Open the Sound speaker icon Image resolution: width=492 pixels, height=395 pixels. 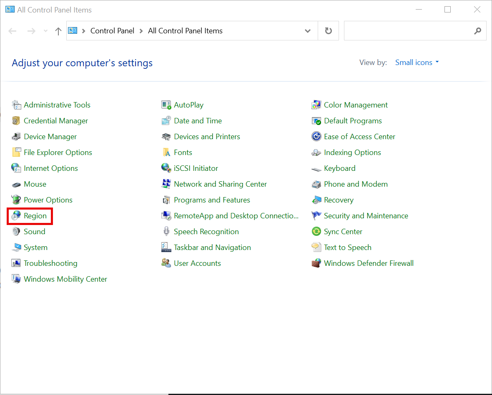tap(16, 232)
